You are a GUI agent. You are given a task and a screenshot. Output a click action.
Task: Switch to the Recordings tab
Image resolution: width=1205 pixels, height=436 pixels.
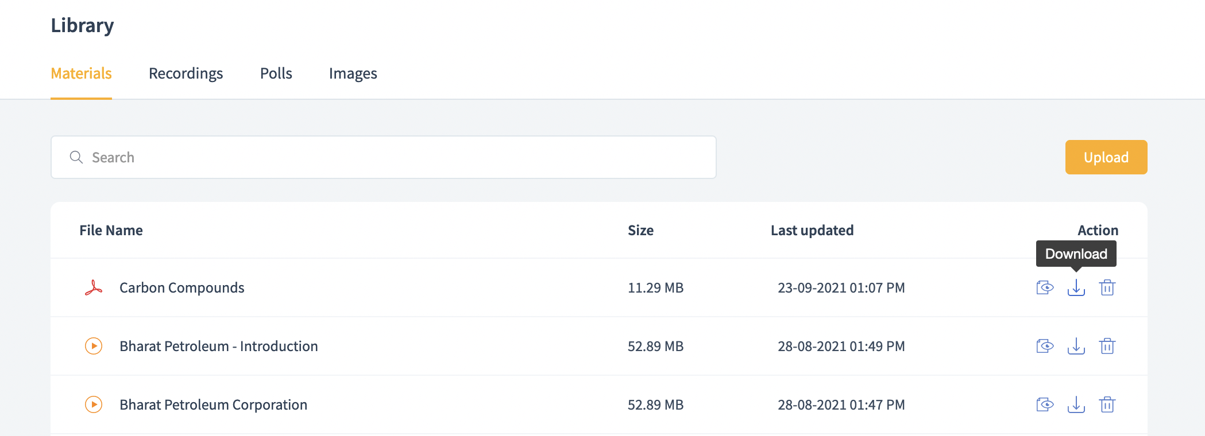tap(186, 73)
